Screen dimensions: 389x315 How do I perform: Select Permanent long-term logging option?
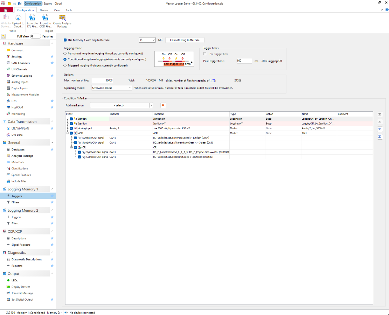point(65,53)
